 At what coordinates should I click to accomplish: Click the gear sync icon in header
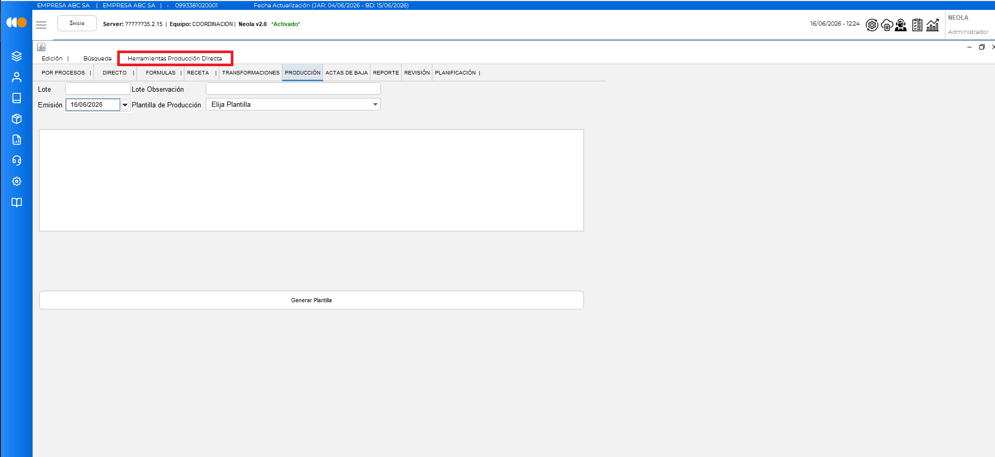[872, 24]
